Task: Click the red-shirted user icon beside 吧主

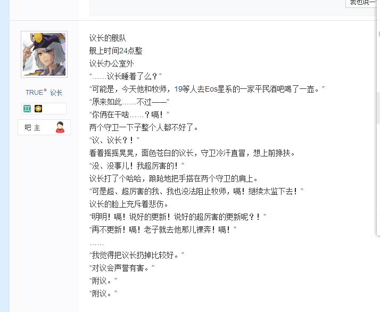Action: point(60,127)
